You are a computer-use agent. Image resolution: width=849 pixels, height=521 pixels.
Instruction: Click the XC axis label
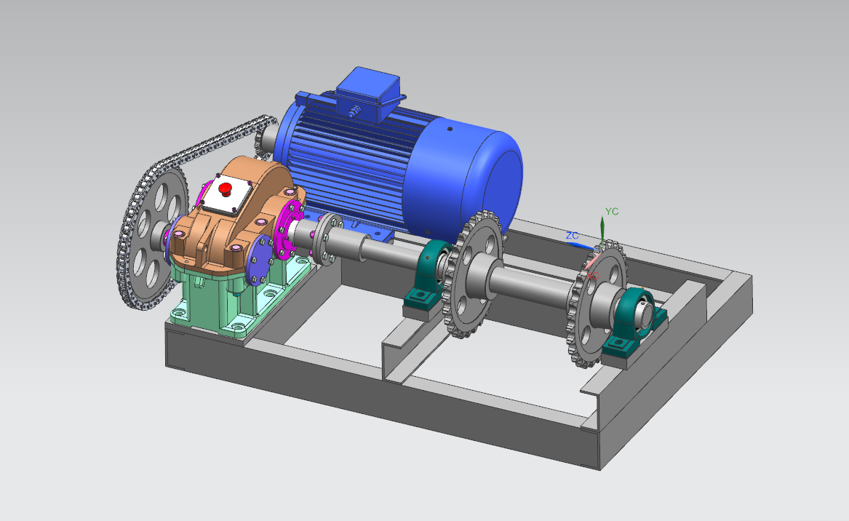592,275
